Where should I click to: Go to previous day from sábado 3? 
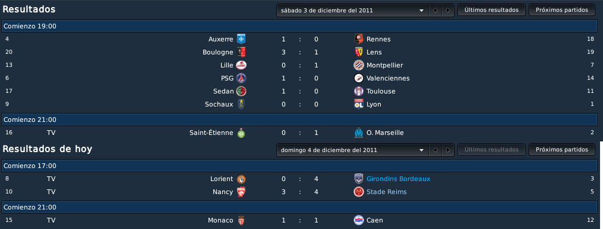[435, 10]
